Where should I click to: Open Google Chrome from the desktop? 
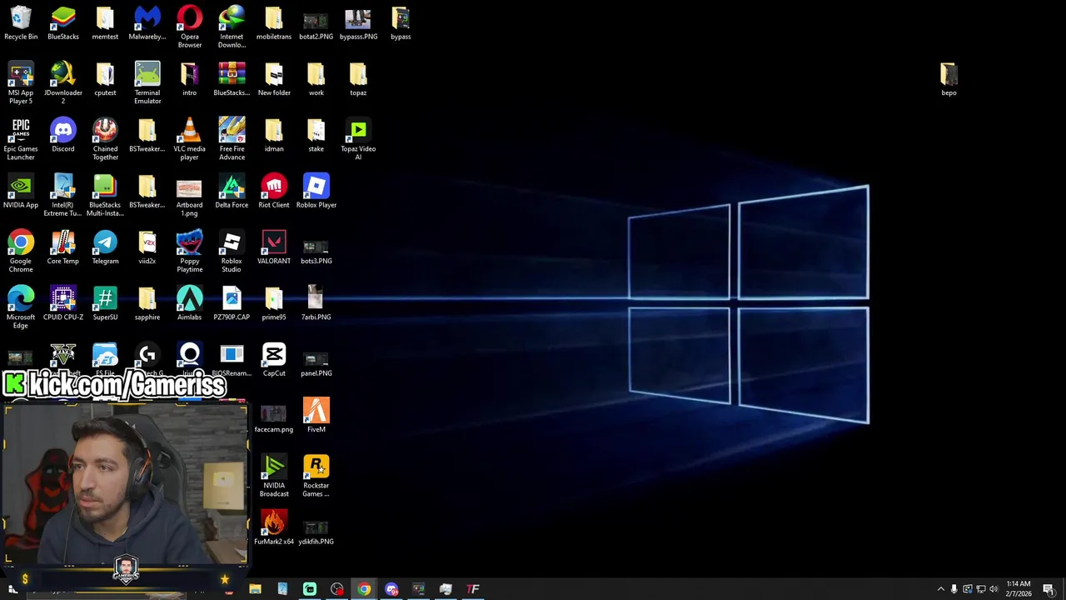click(x=21, y=251)
